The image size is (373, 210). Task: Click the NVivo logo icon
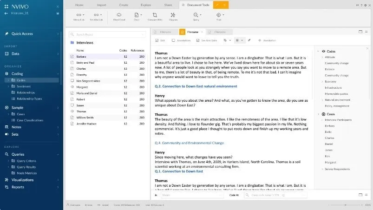click(7, 7)
